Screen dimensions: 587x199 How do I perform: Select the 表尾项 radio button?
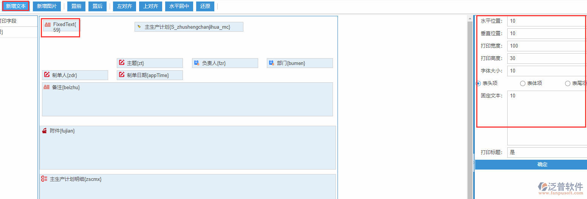tap(567, 83)
